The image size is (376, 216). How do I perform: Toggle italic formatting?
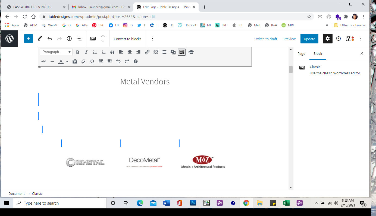[x=86, y=52]
